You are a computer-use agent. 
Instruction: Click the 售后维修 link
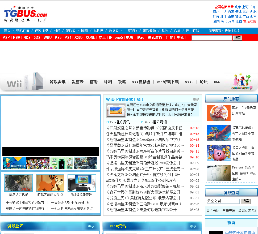[x=249, y=21]
